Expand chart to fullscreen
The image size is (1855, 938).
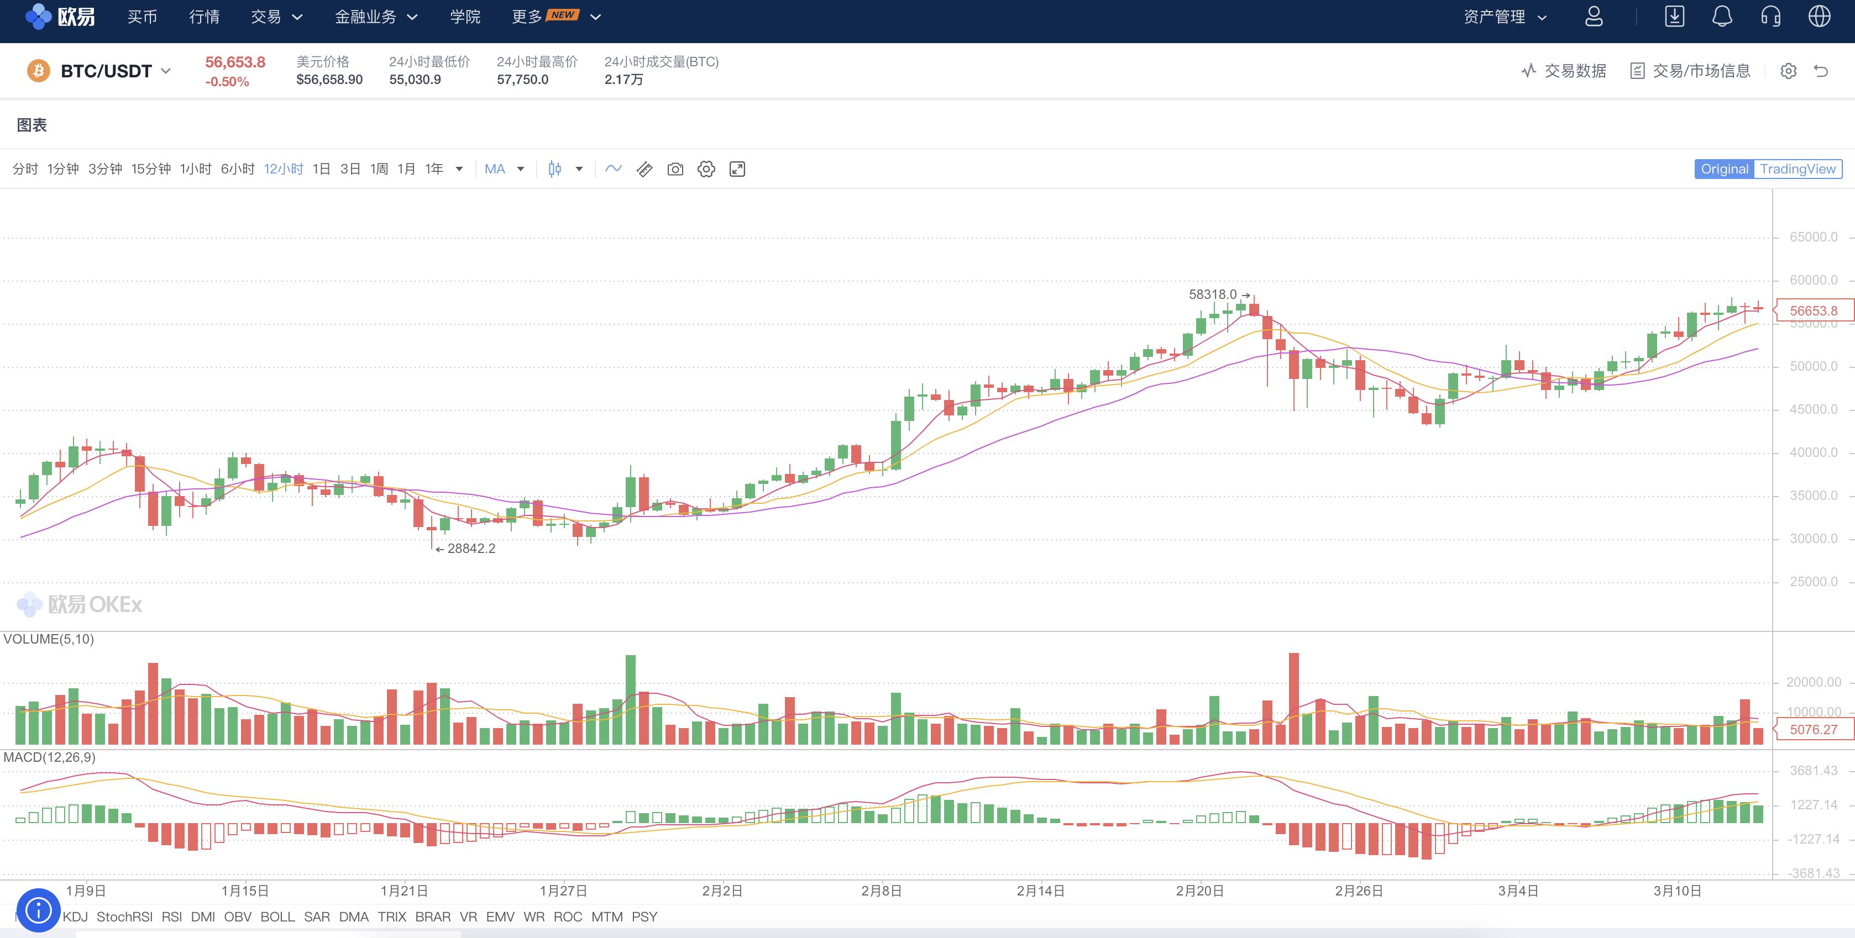737,169
